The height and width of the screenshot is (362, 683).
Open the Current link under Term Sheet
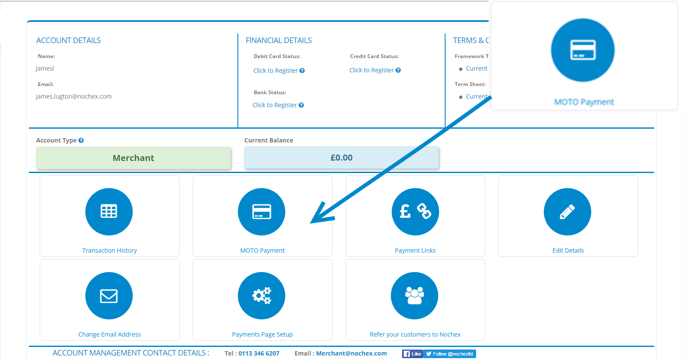477,96
